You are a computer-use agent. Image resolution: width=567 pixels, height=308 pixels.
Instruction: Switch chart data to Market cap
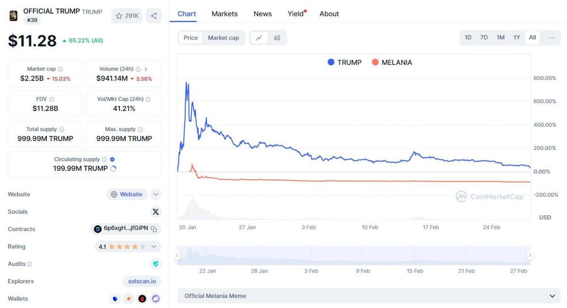pyautogui.click(x=224, y=37)
